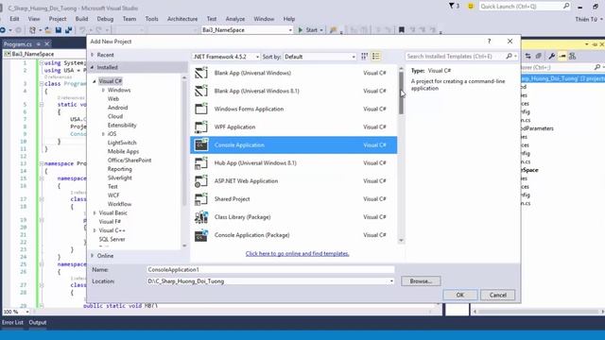Select the Class Library (Package) template icon
Viewport: 605px width, 340px height.
pos(201,217)
